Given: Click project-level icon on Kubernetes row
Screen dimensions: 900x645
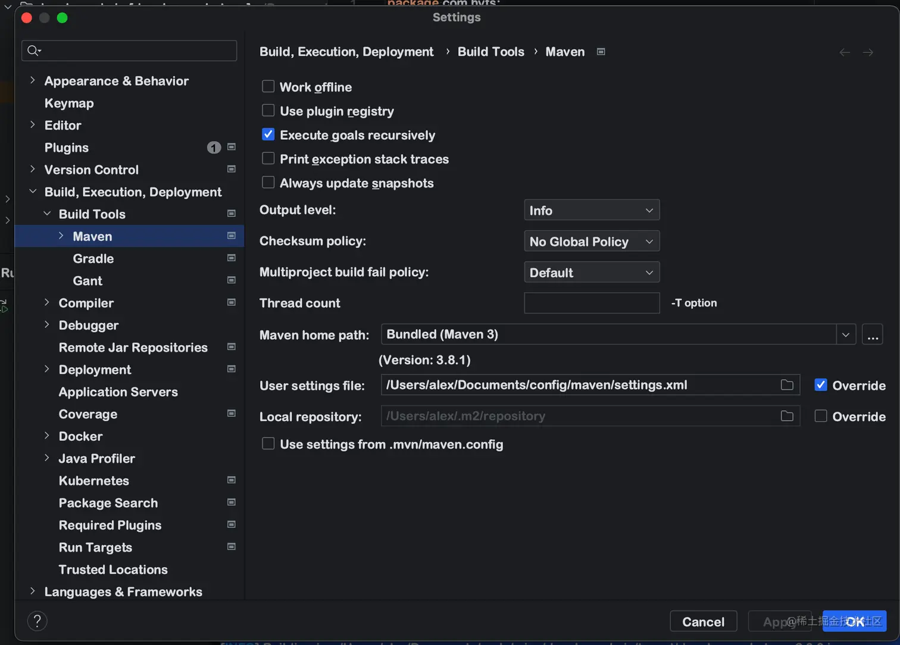Looking at the screenshot, I should click(x=232, y=480).
